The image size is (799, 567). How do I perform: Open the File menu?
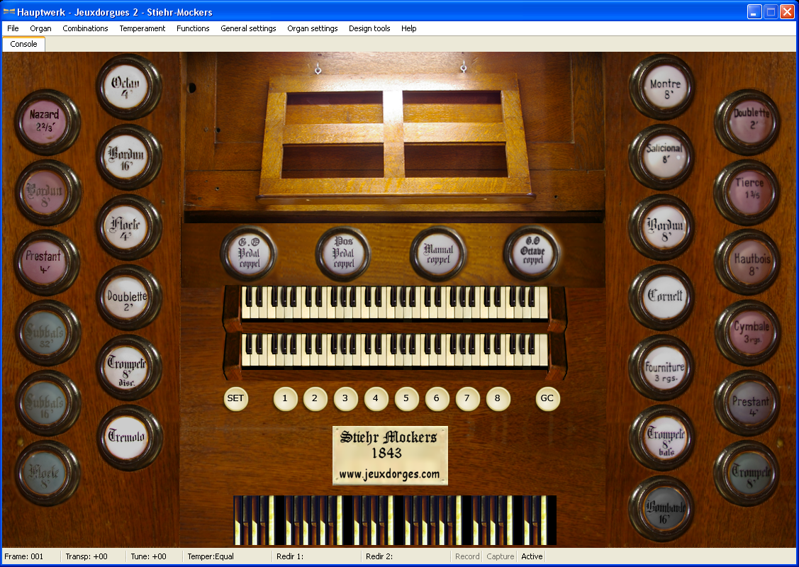[13, 28]
